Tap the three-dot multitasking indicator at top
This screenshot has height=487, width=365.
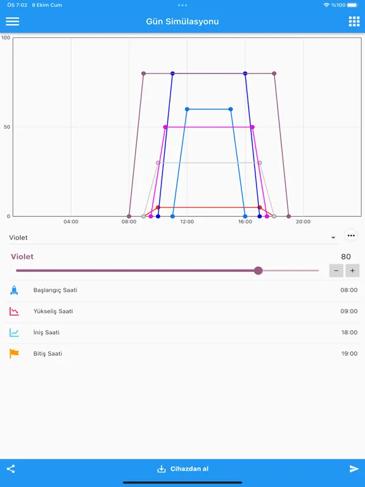click(182, 5)
